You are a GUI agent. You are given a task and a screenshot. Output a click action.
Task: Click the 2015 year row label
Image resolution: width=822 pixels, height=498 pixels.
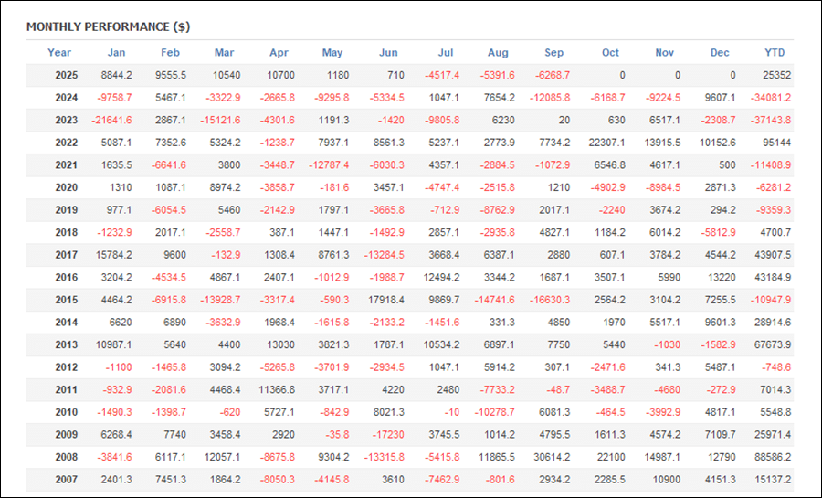pos(66,300)
